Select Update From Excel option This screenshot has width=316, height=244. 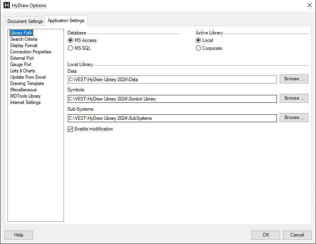tap(28, 77)
